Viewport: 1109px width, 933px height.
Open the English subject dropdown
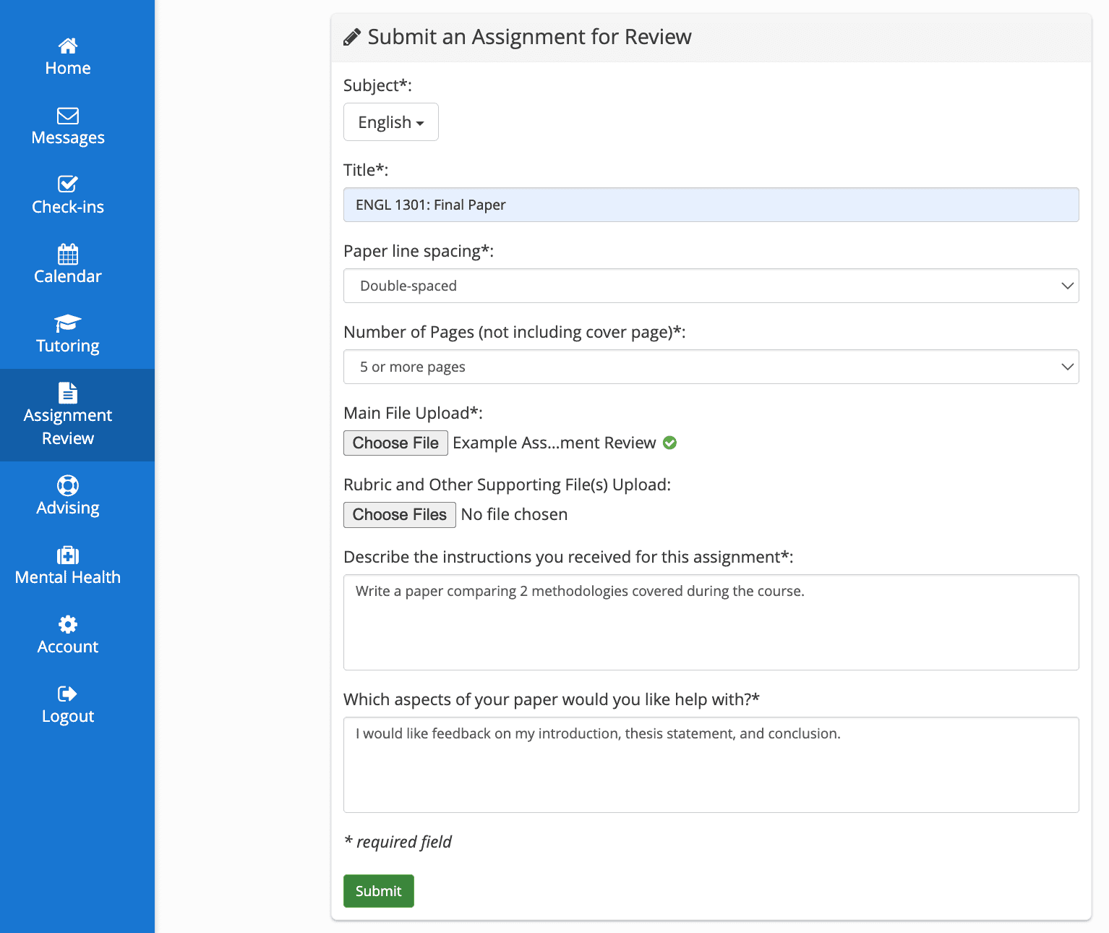pyautogui.click(x=390, y=122)
